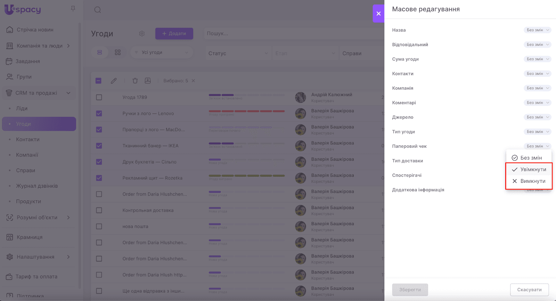Check the box for Угода 1789
556x301 pixels.
coord(99,97)
